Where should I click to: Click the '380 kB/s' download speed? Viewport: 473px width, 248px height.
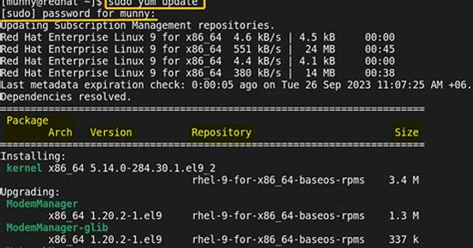257,73
